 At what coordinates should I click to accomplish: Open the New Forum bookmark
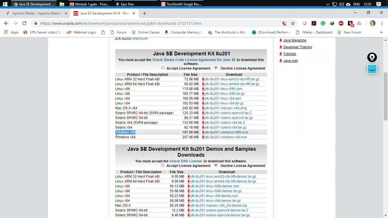(349, 32)
